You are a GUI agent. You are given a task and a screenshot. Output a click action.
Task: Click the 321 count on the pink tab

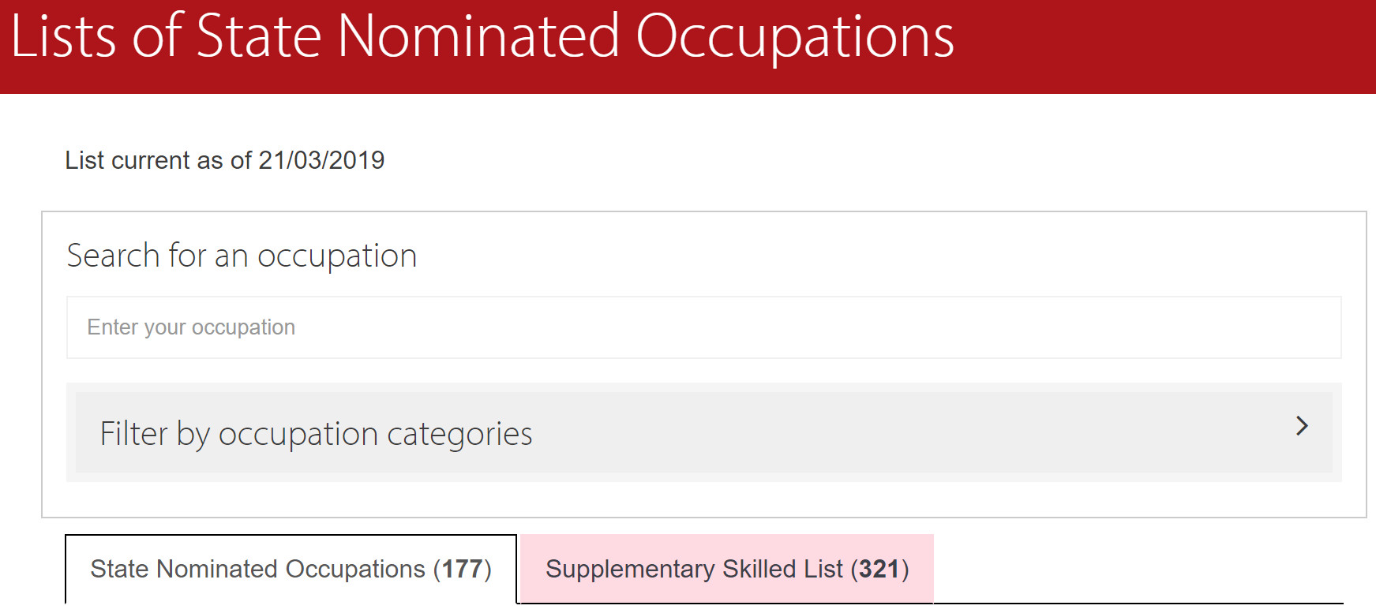click(x=879, y=569)
